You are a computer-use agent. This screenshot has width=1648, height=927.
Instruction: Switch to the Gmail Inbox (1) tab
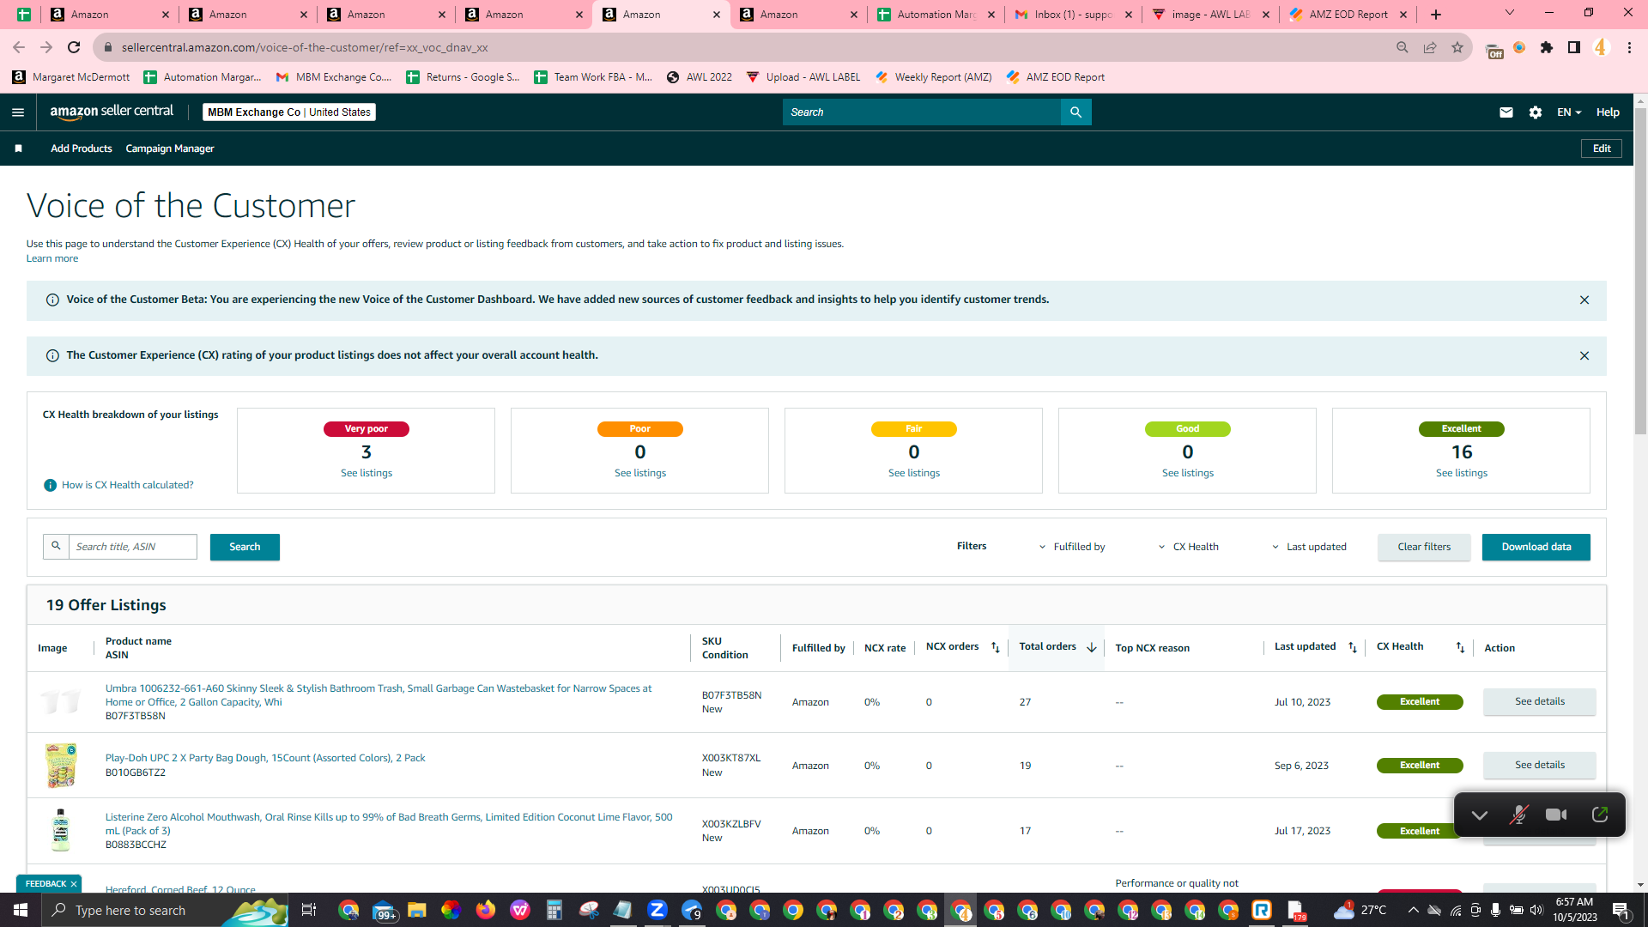(x=1073, y=15)
